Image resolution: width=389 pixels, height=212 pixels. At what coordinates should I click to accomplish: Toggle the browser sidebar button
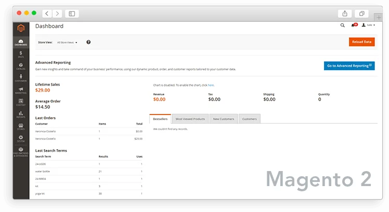tap(72, 13)
